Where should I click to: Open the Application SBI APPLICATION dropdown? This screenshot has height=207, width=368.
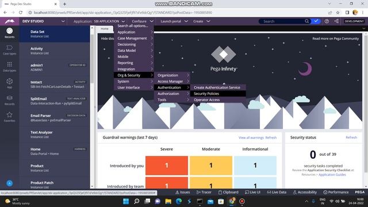tap(99, 21)
